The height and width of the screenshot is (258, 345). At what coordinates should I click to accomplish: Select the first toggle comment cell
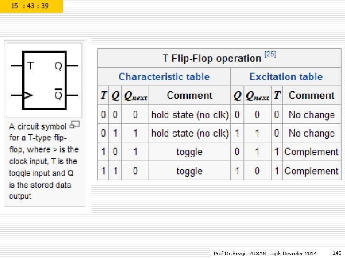[x=189, y=152]
